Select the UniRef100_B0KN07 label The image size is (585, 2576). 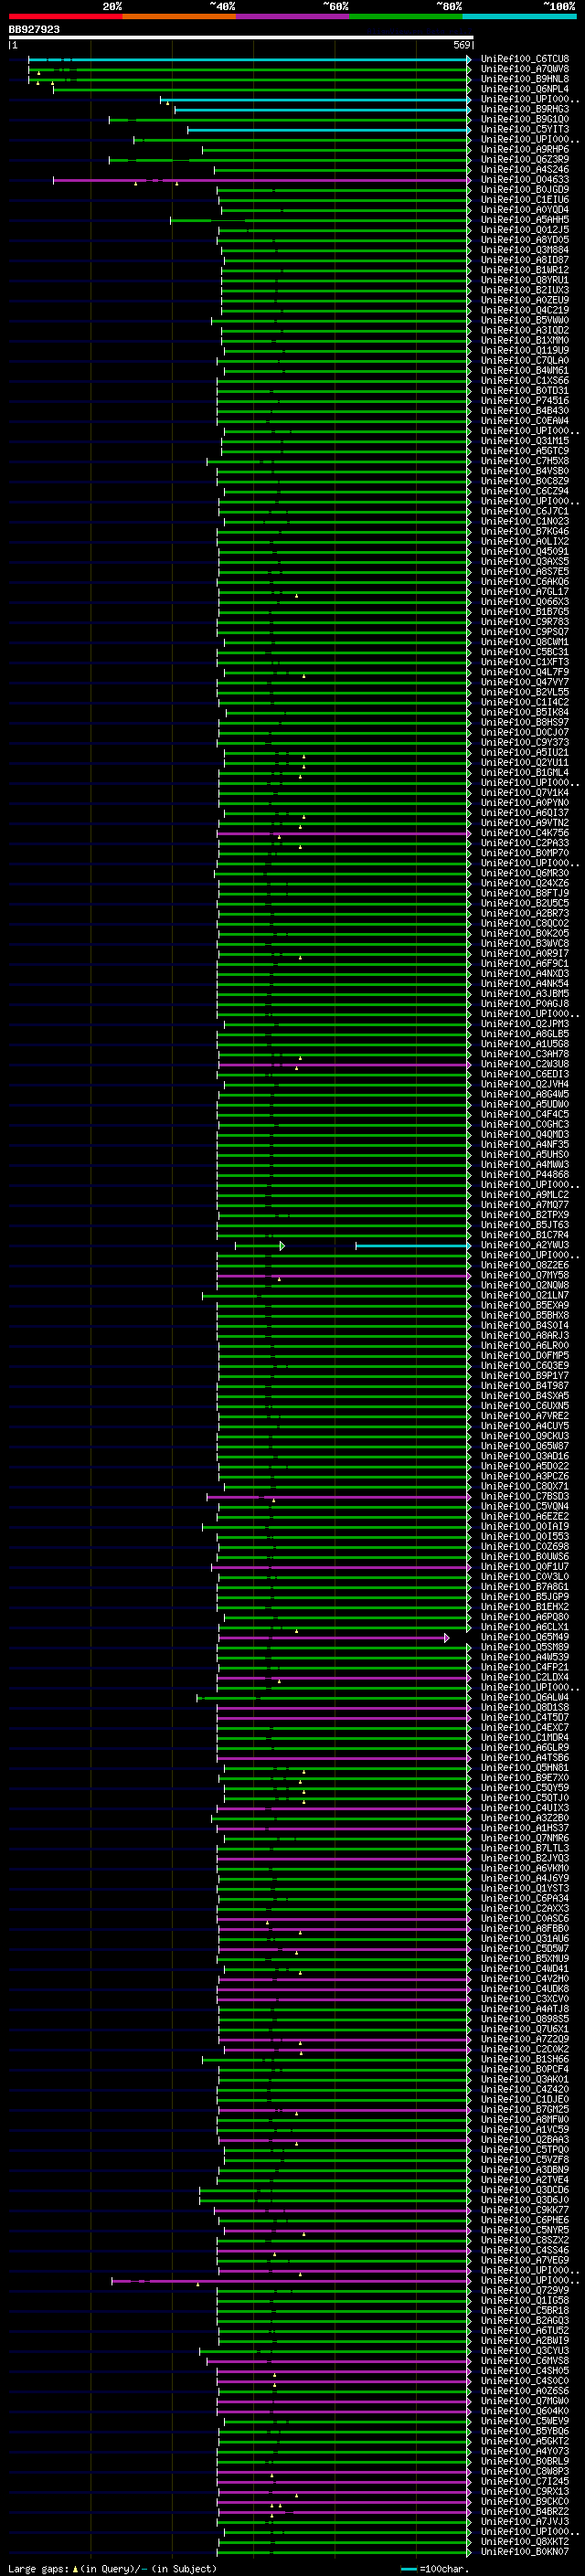tap(525, 2552)
